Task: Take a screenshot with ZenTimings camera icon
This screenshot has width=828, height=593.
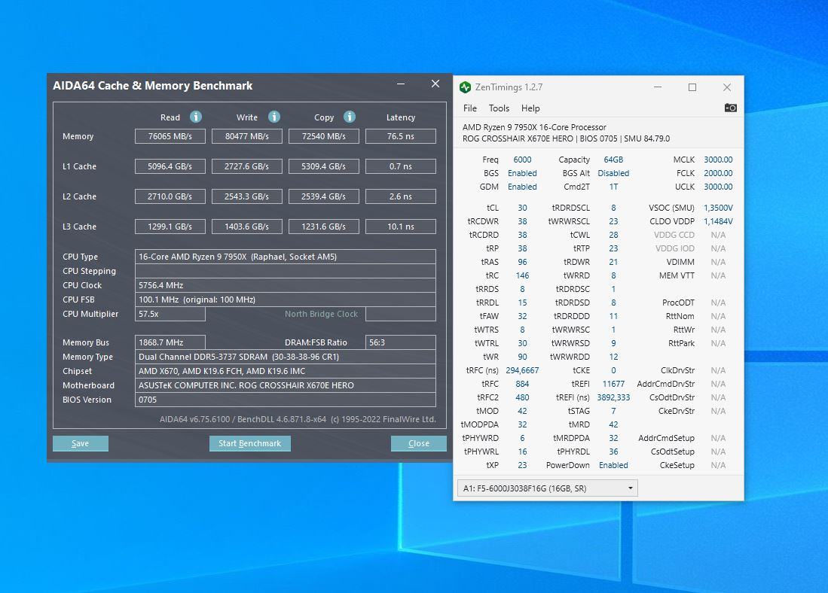Action: tap(730, 108)
